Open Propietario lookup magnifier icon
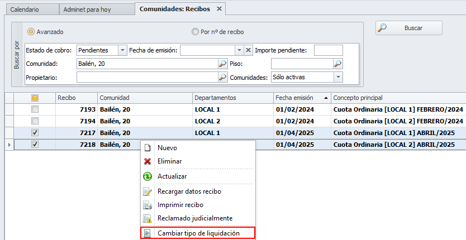 pyautogui.click(x=222, y=77)
